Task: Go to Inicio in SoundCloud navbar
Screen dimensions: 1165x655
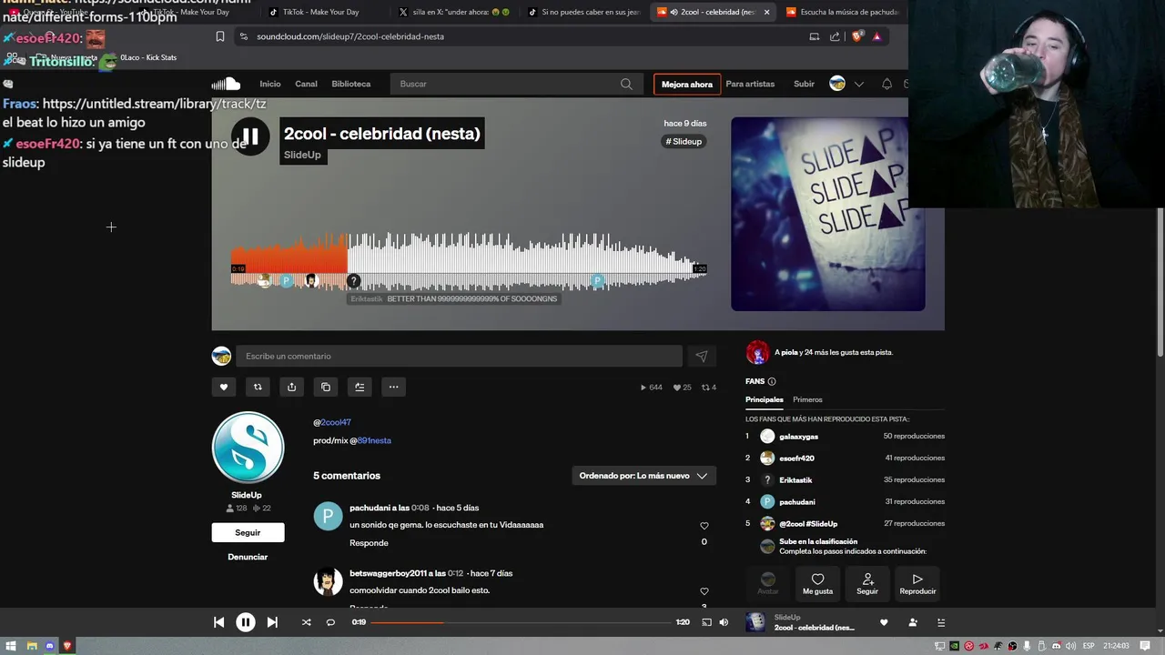Action: pos(270,84)
